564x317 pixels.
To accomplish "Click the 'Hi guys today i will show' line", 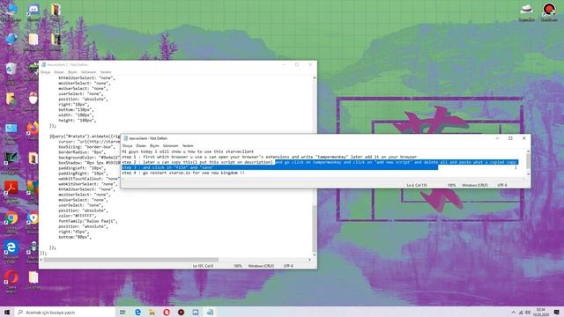I will click(188, 151).
